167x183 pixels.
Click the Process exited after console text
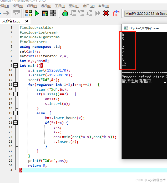point(143,77)
